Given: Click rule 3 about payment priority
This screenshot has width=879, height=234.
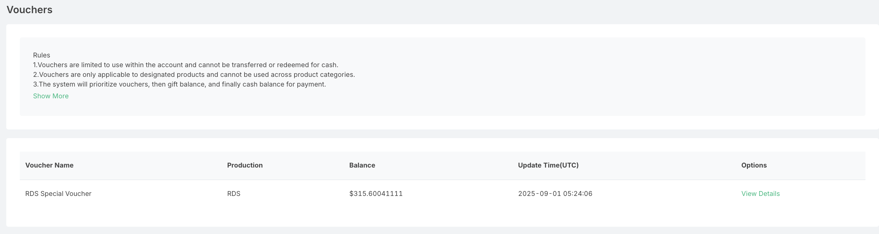Looking at the screenshot, I should [179, 84].
